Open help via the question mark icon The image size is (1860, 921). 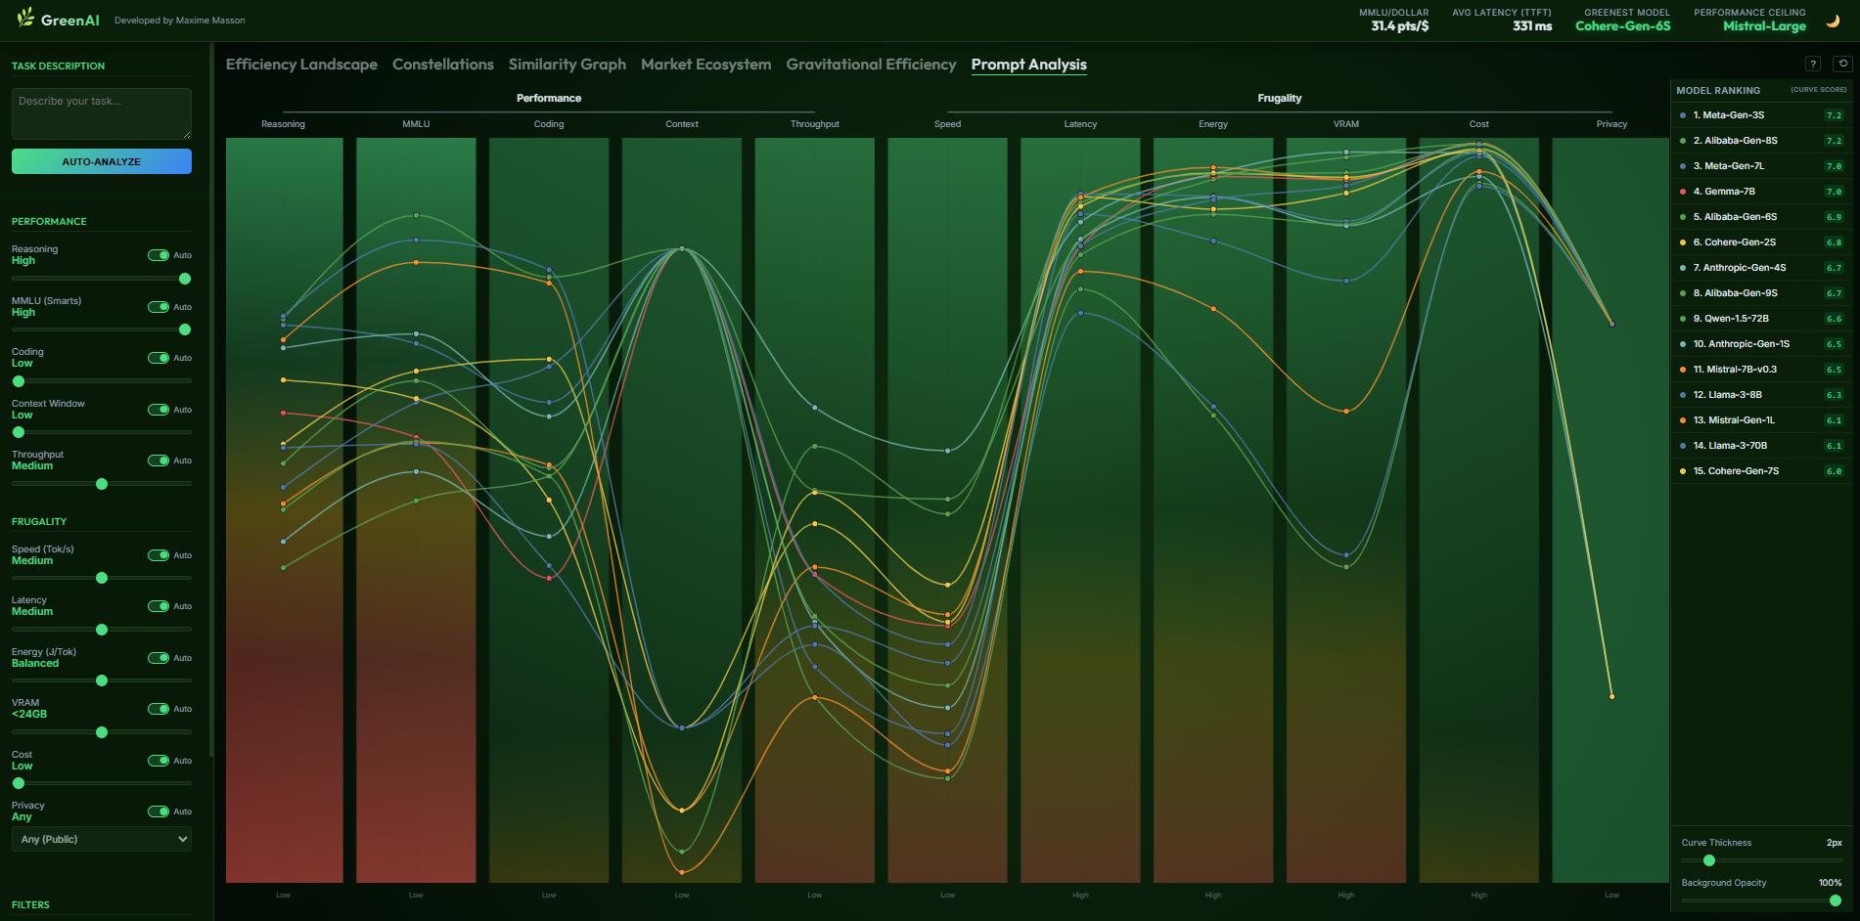tap(1814, 64)
